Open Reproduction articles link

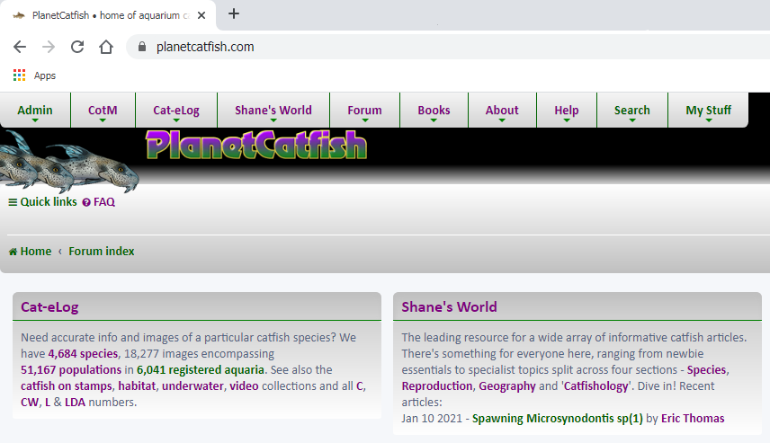(x=437, y=386)
